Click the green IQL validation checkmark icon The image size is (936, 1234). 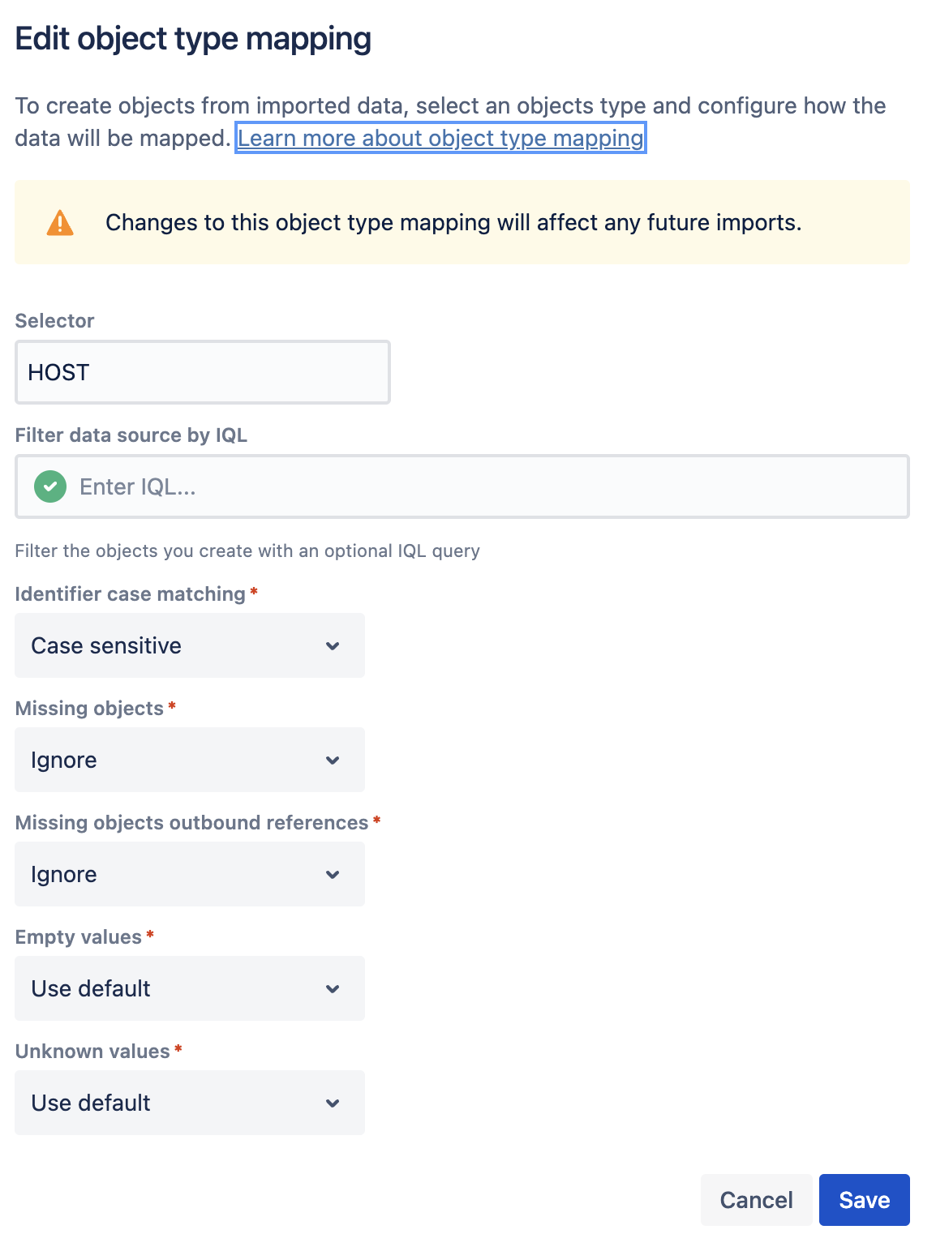tap(50, 486)
